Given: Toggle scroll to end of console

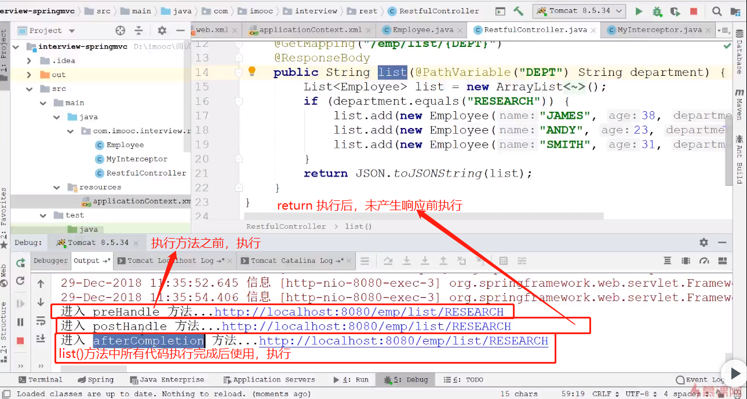Looking at the screenshot, I should [x=41, y=338].
